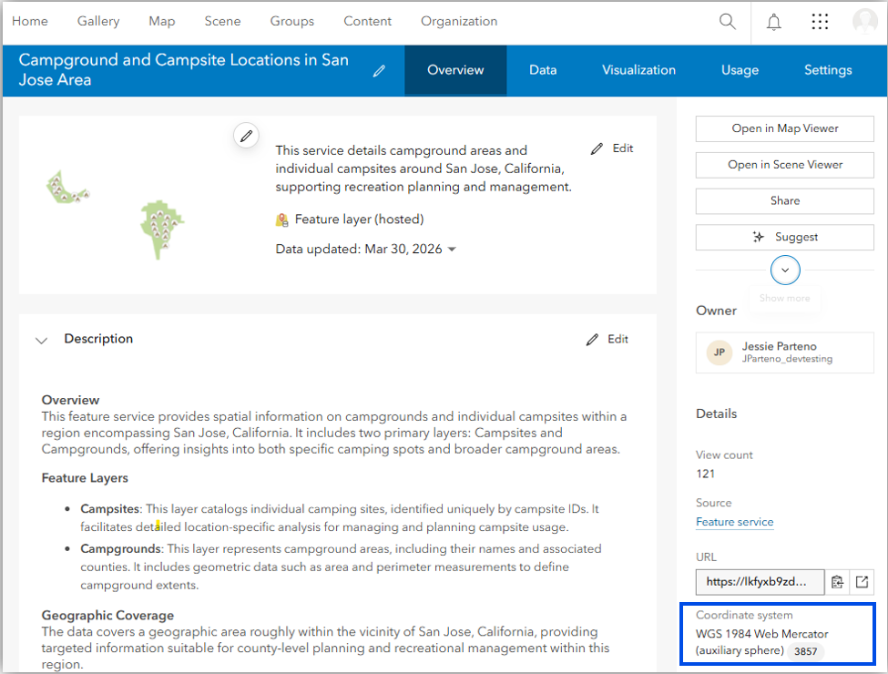Click the JParteno_devtesting username text
888x674 pixels.
click(x=787, y=359)
